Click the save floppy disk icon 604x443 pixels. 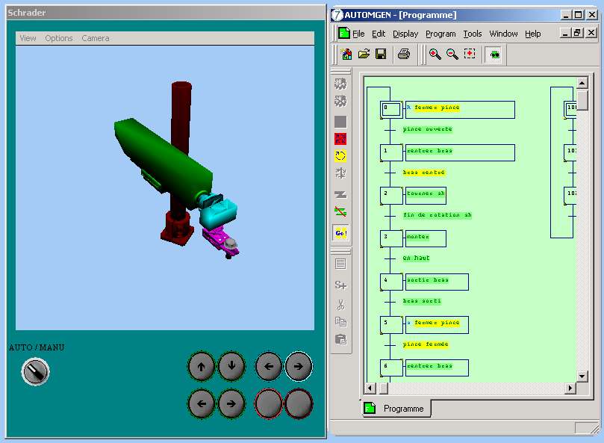[381, 54]
